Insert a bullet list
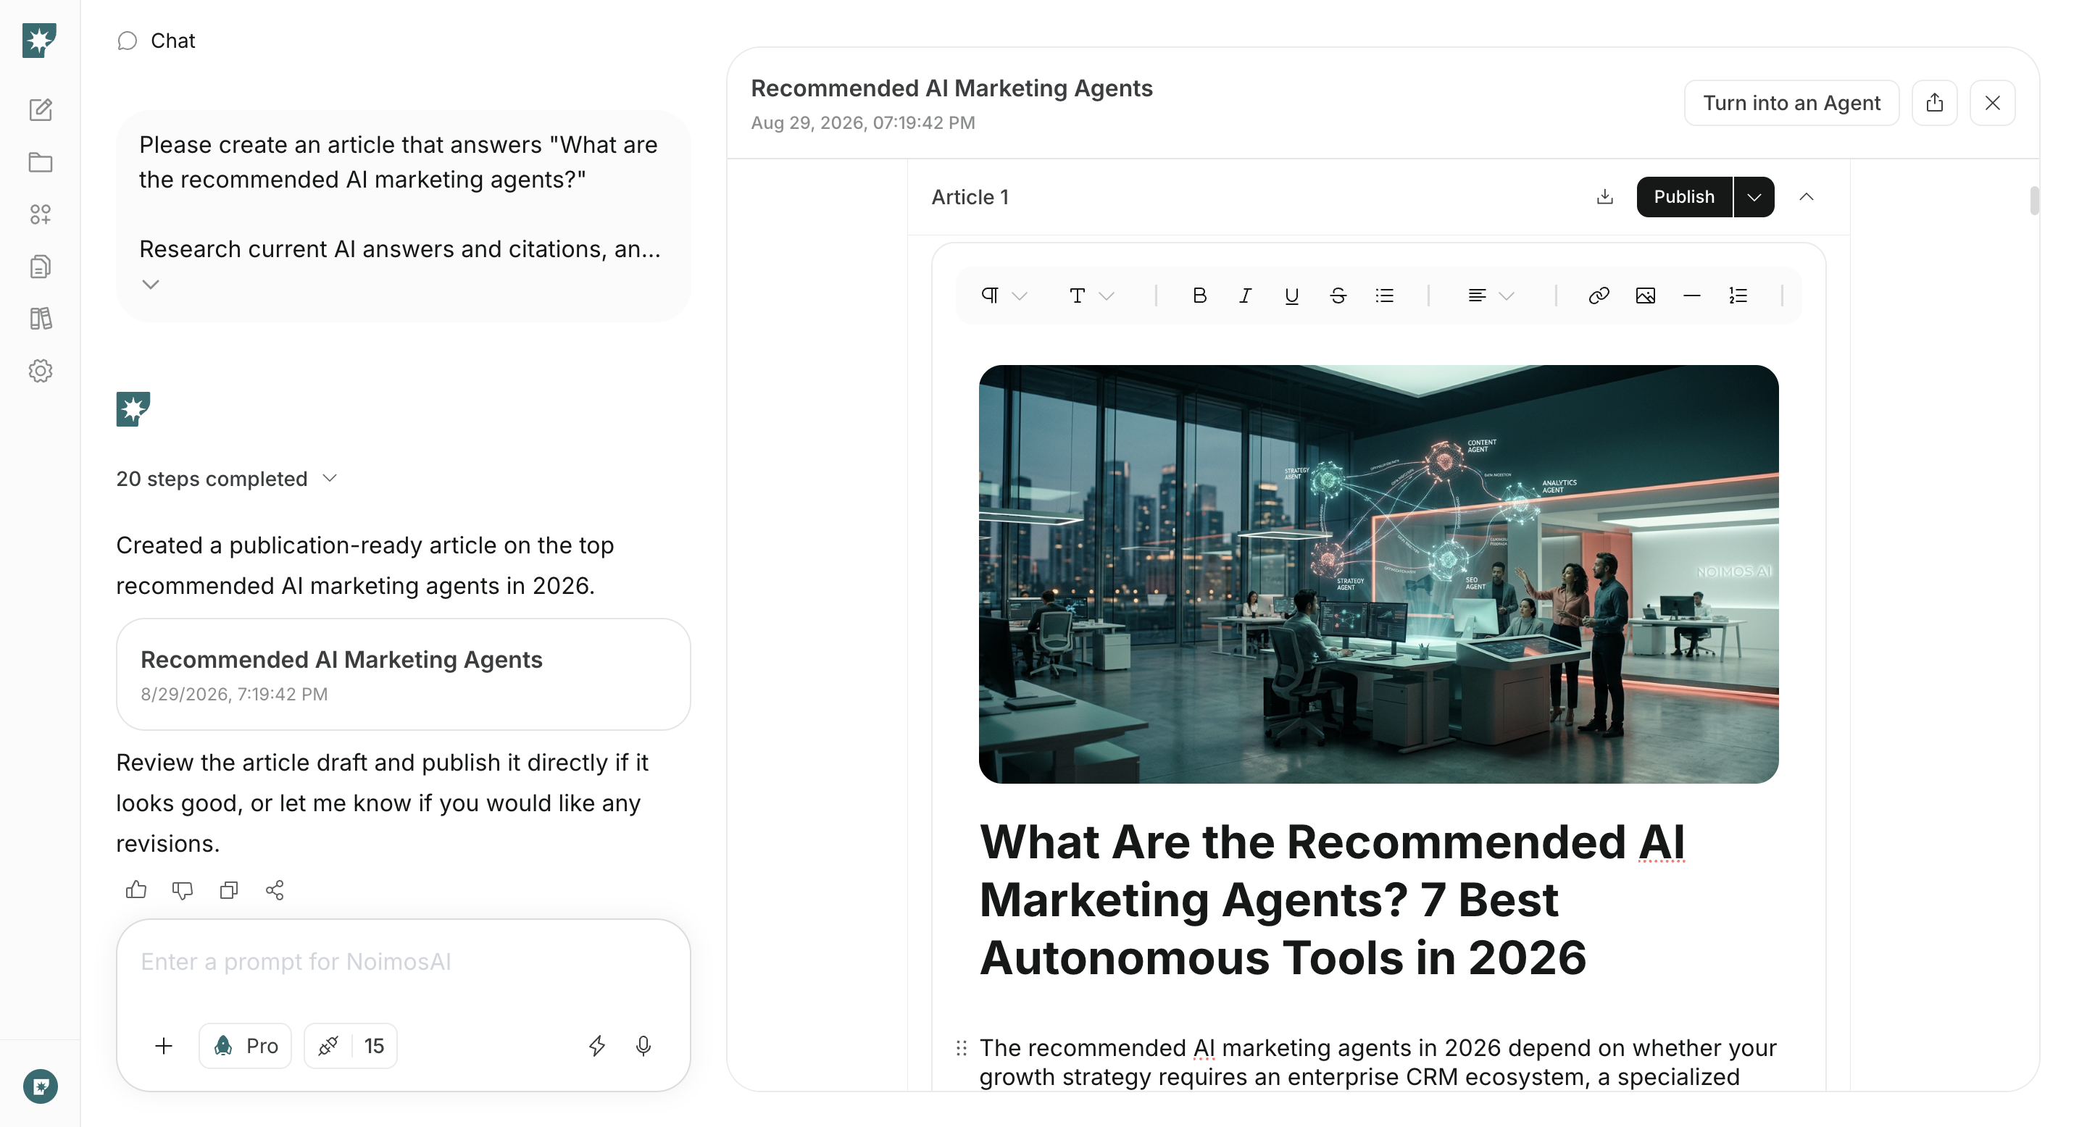Screen dimensions: 2087x1127 (1385, 296)
